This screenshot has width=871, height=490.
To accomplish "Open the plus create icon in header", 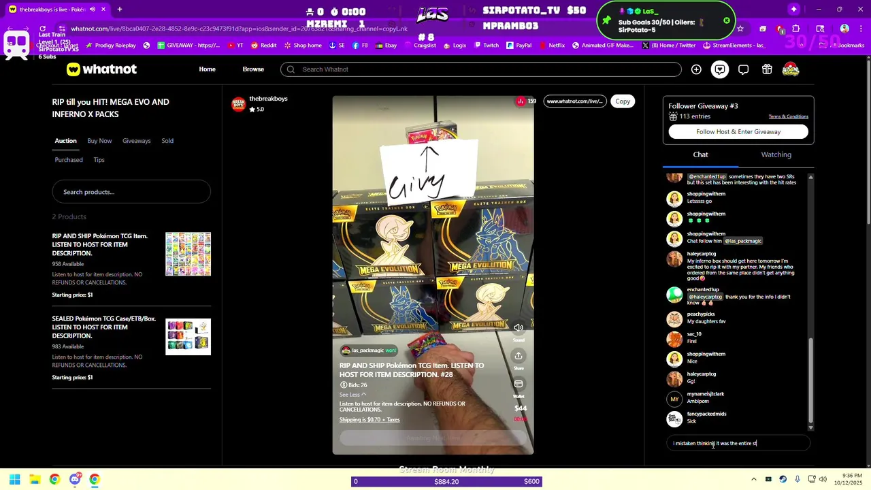I will coord(696,69).
